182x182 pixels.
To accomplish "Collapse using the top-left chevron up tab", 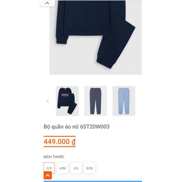I will 47,3.
